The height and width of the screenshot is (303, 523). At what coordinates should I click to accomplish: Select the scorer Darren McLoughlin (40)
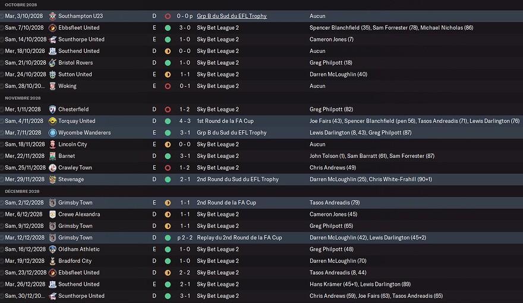[x=338, y=74]
